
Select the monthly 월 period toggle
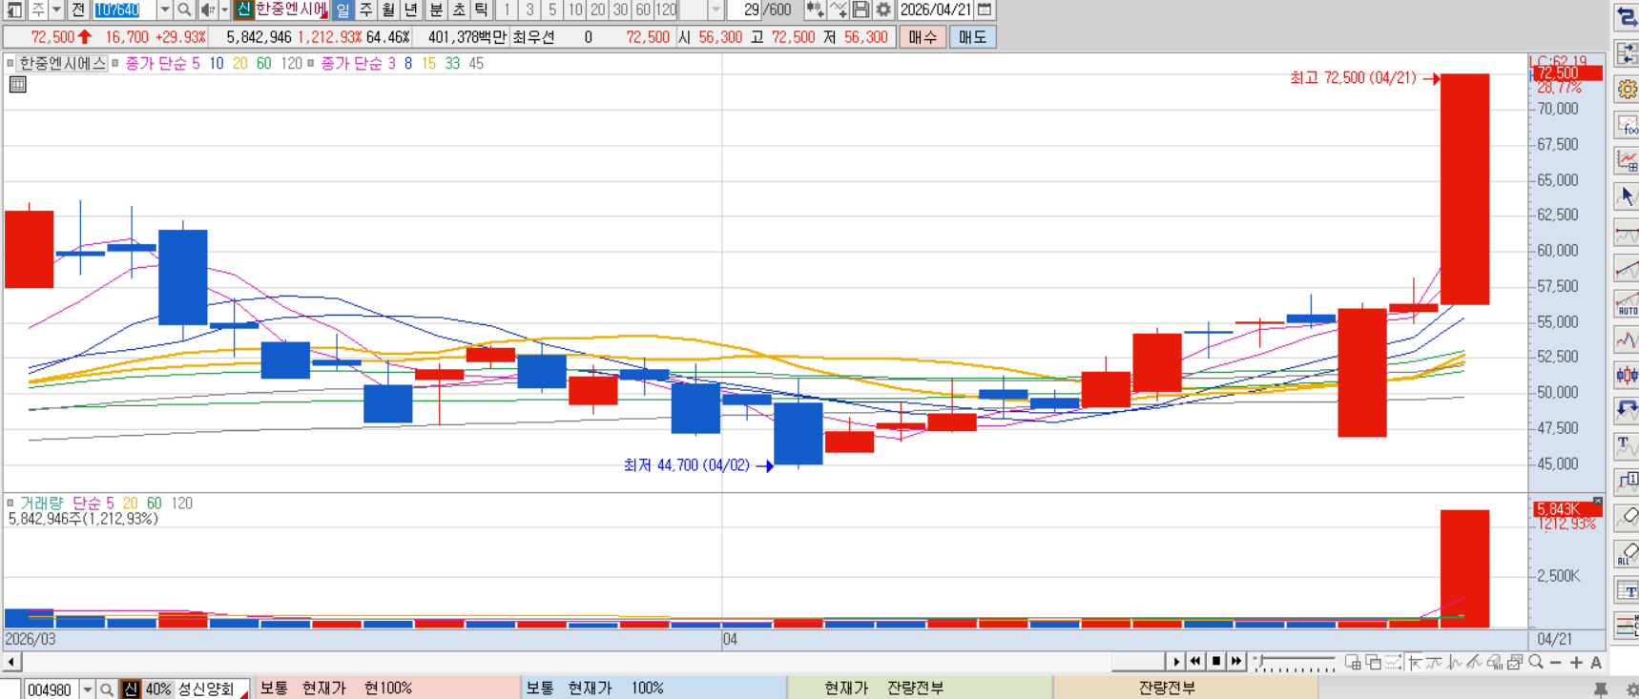click(388, 10)
